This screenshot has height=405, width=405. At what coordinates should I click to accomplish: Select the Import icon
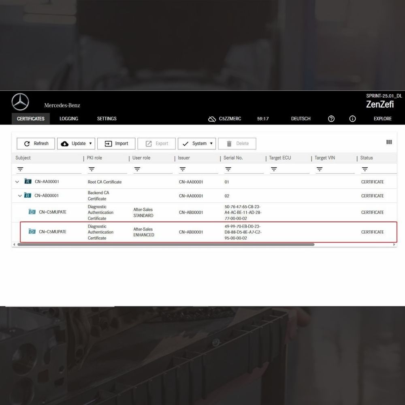pos(108,143)
